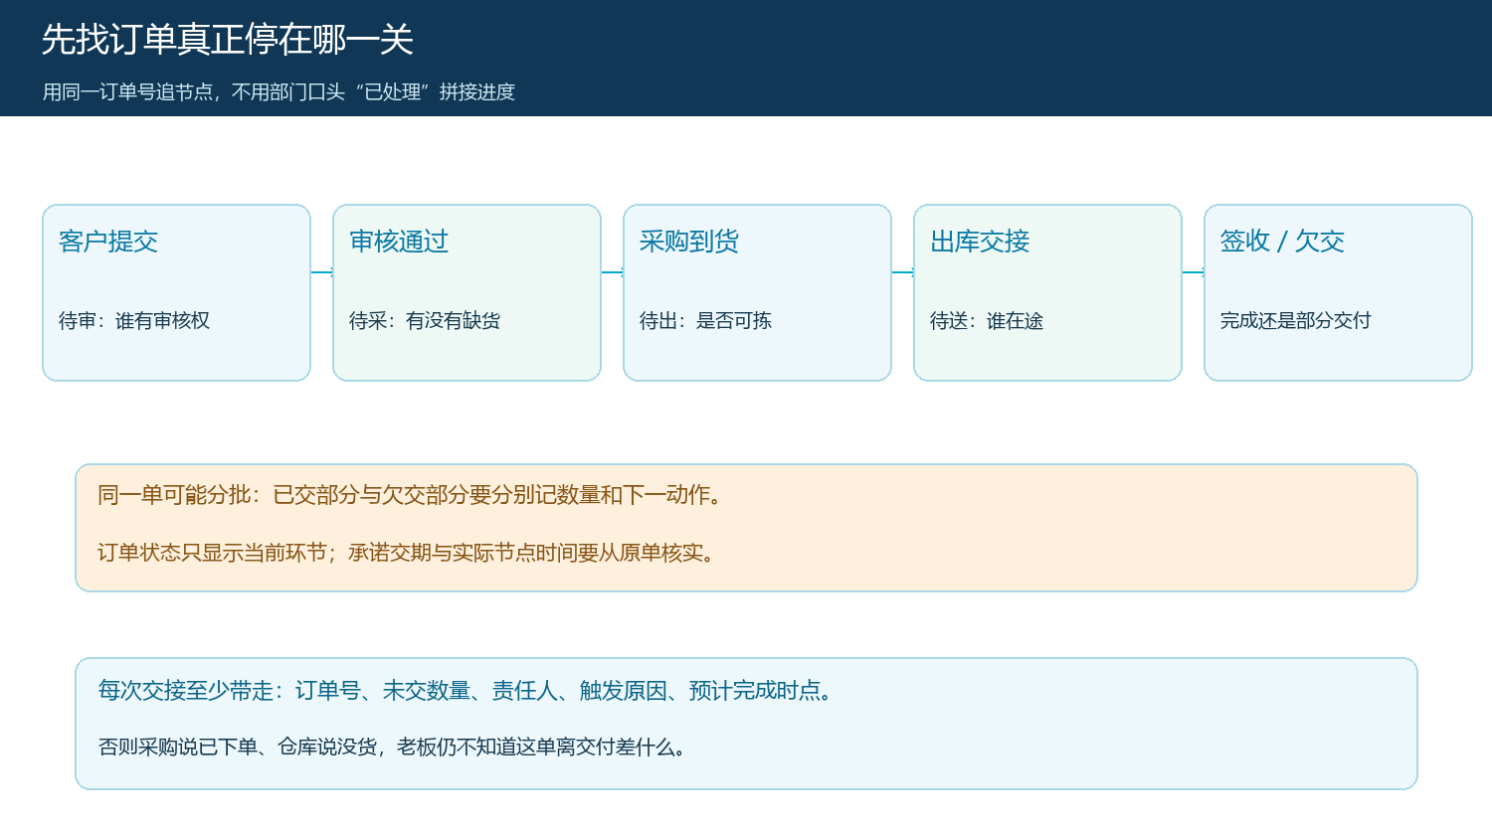Screen dimensions: 1492x835
Task: Click the text 待采：有没有缺货
Action: 425,321
